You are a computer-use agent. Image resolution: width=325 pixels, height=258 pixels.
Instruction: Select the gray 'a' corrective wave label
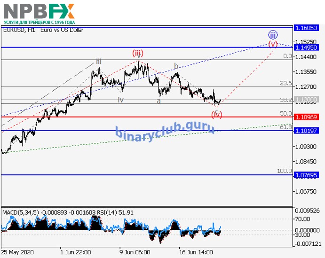(159, 101)
